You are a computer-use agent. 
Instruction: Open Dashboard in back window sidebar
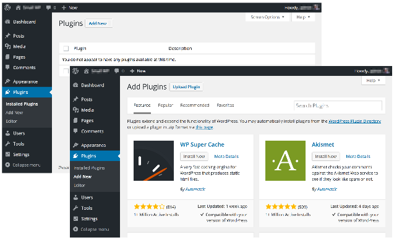[x=20, y=22]
